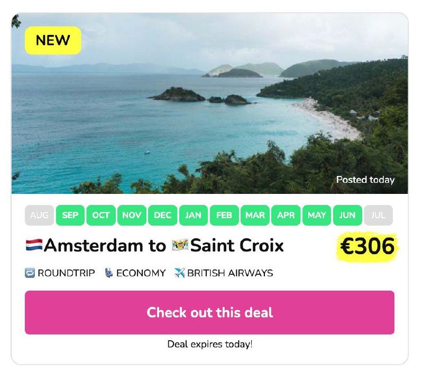Pick the MAR month pill
Screen dimensions: 423x382
coord(255,215)
